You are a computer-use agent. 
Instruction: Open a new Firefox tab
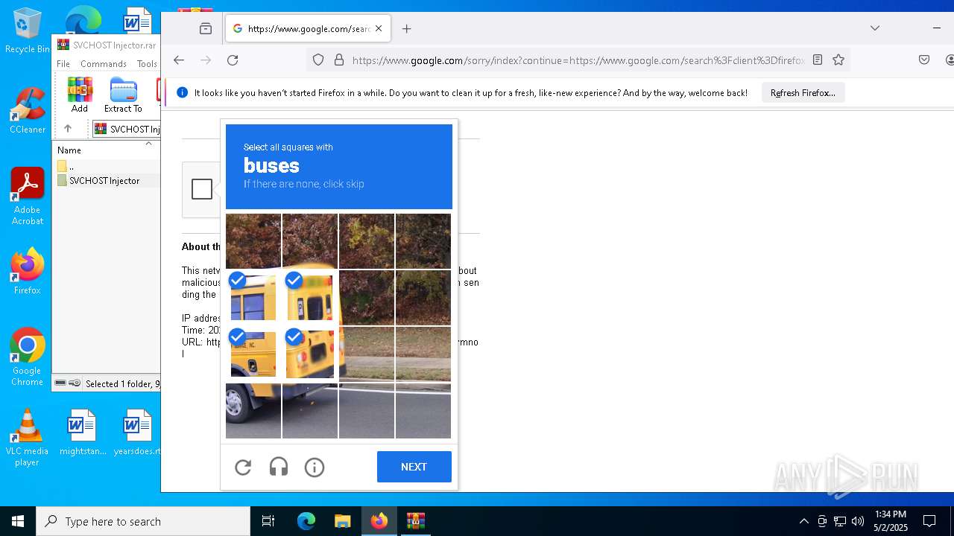pos(406,29)
